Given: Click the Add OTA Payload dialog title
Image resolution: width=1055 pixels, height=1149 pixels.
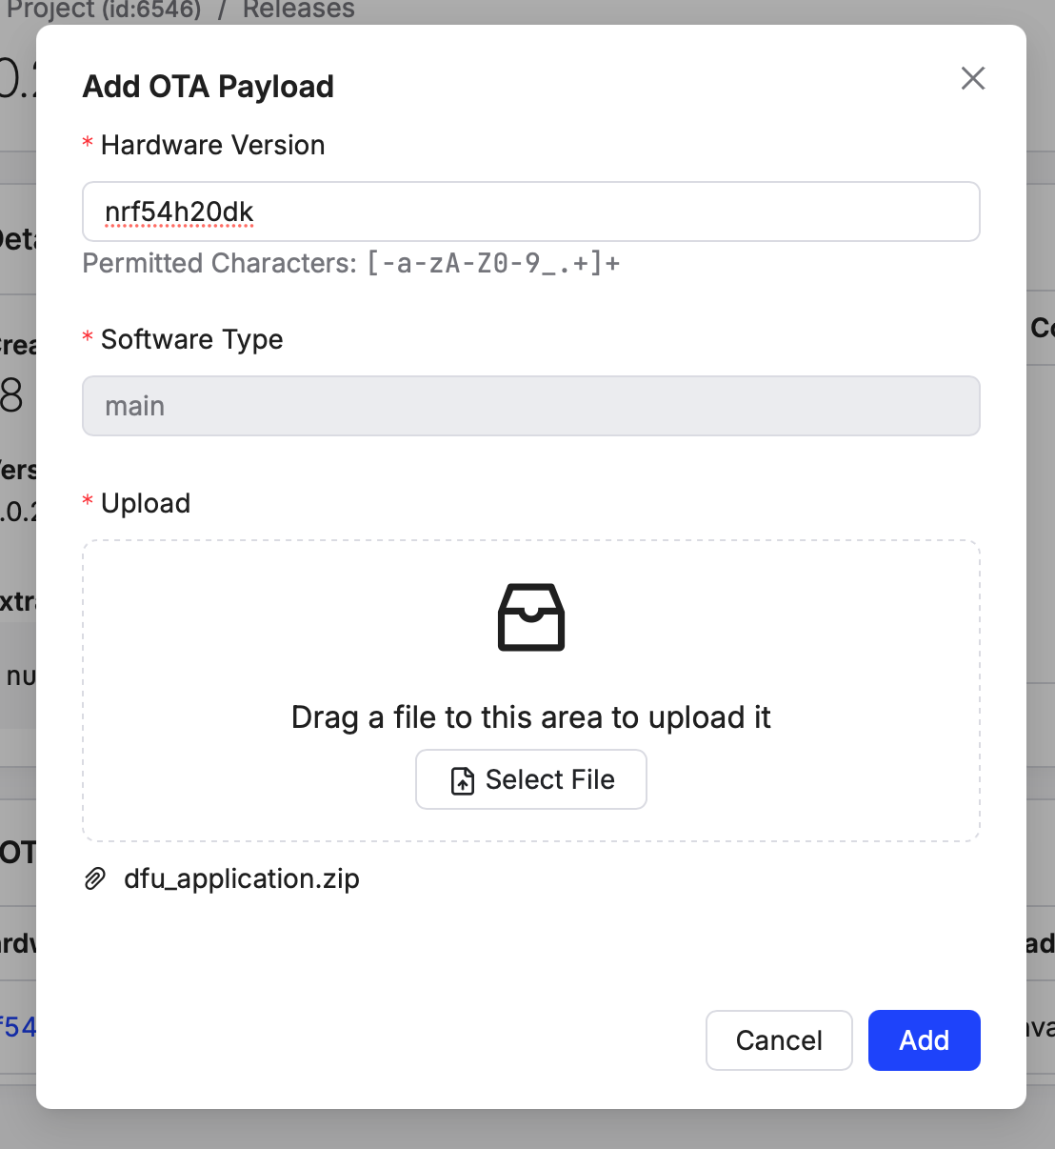Looking at the screenshot, I should pyautogui.click(x=209, y=87).
